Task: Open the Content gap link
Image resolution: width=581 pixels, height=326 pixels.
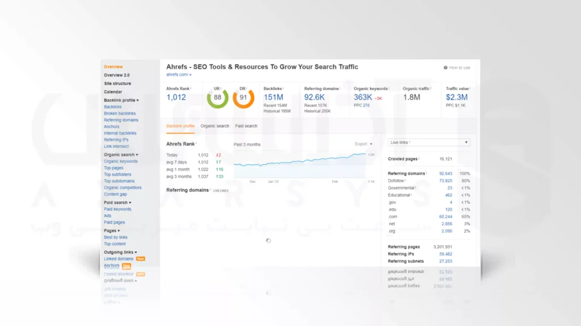Action: (x=115, y=194)
